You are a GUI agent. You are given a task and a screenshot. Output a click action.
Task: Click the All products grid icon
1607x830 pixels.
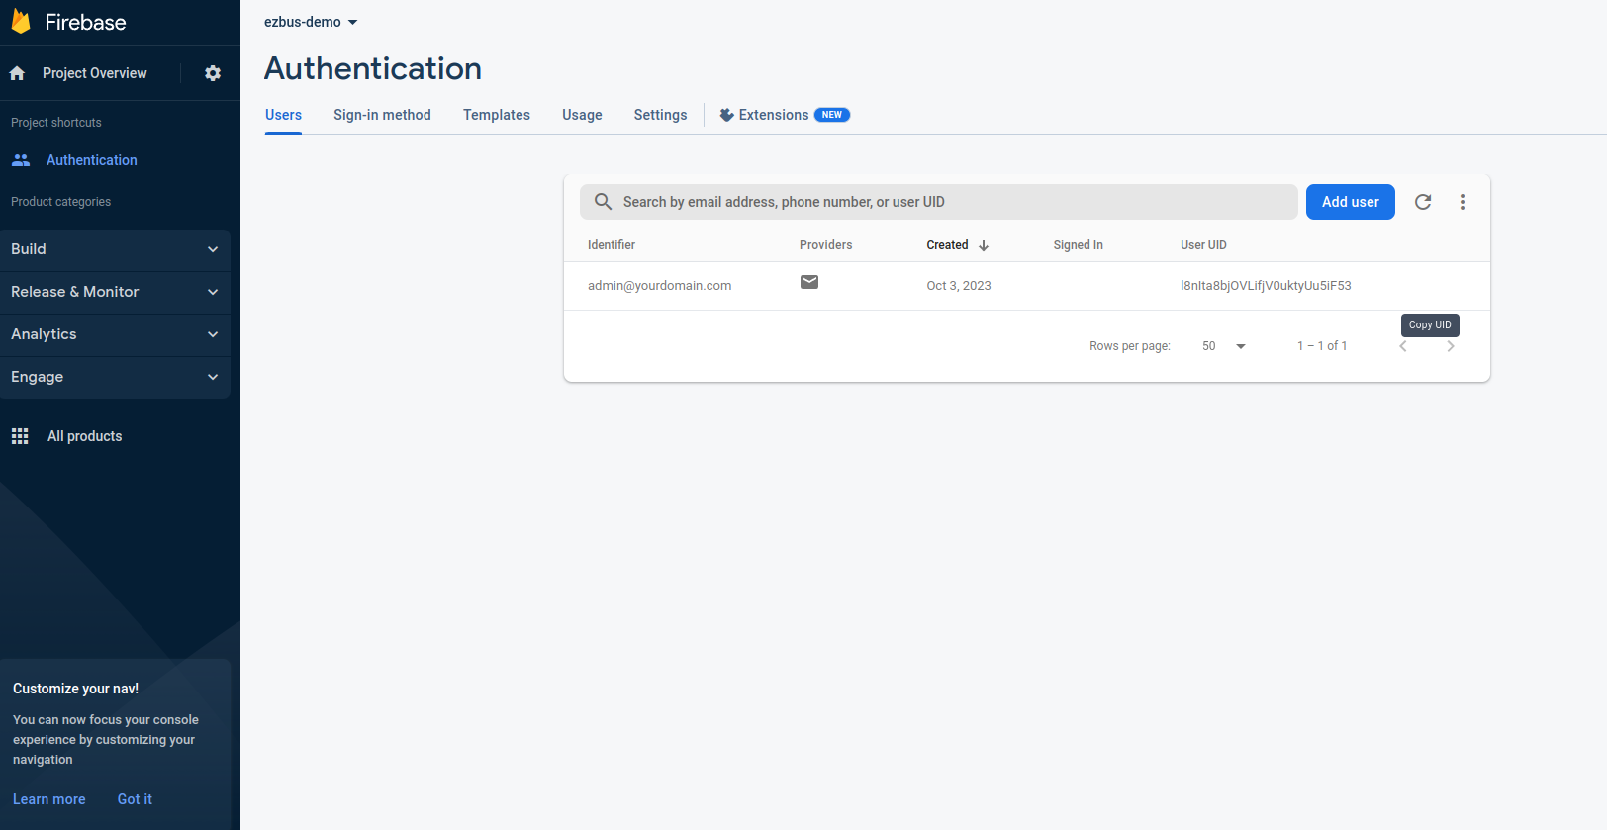point(20,436)
